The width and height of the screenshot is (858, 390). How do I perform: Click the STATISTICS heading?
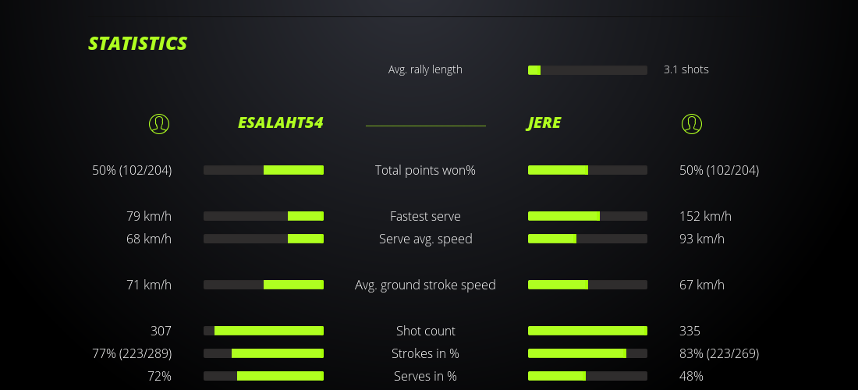(x=138, y=44)
